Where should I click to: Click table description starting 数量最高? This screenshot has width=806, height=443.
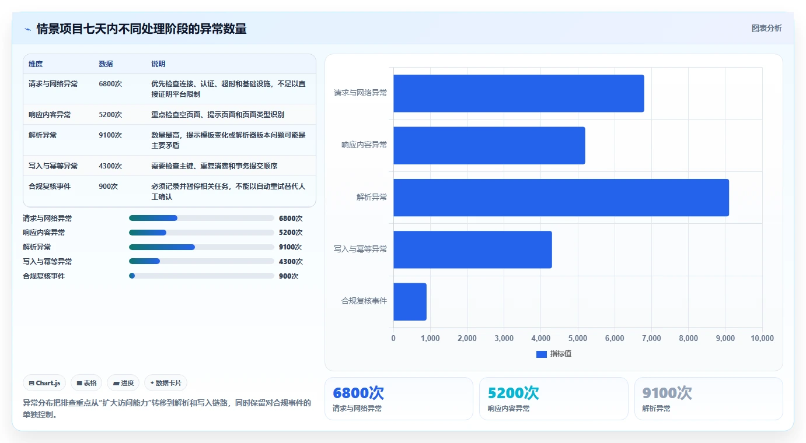coord(228,140)
